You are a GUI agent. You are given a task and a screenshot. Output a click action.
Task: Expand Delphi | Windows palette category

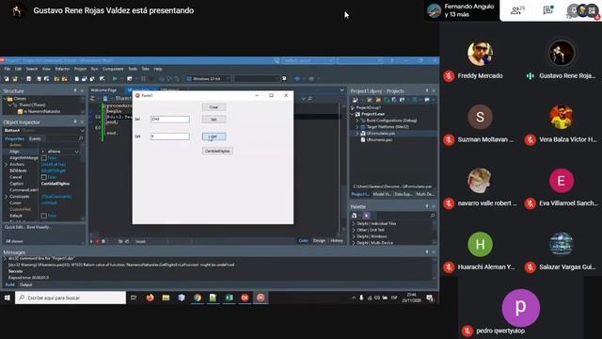[x=354, y=236]
